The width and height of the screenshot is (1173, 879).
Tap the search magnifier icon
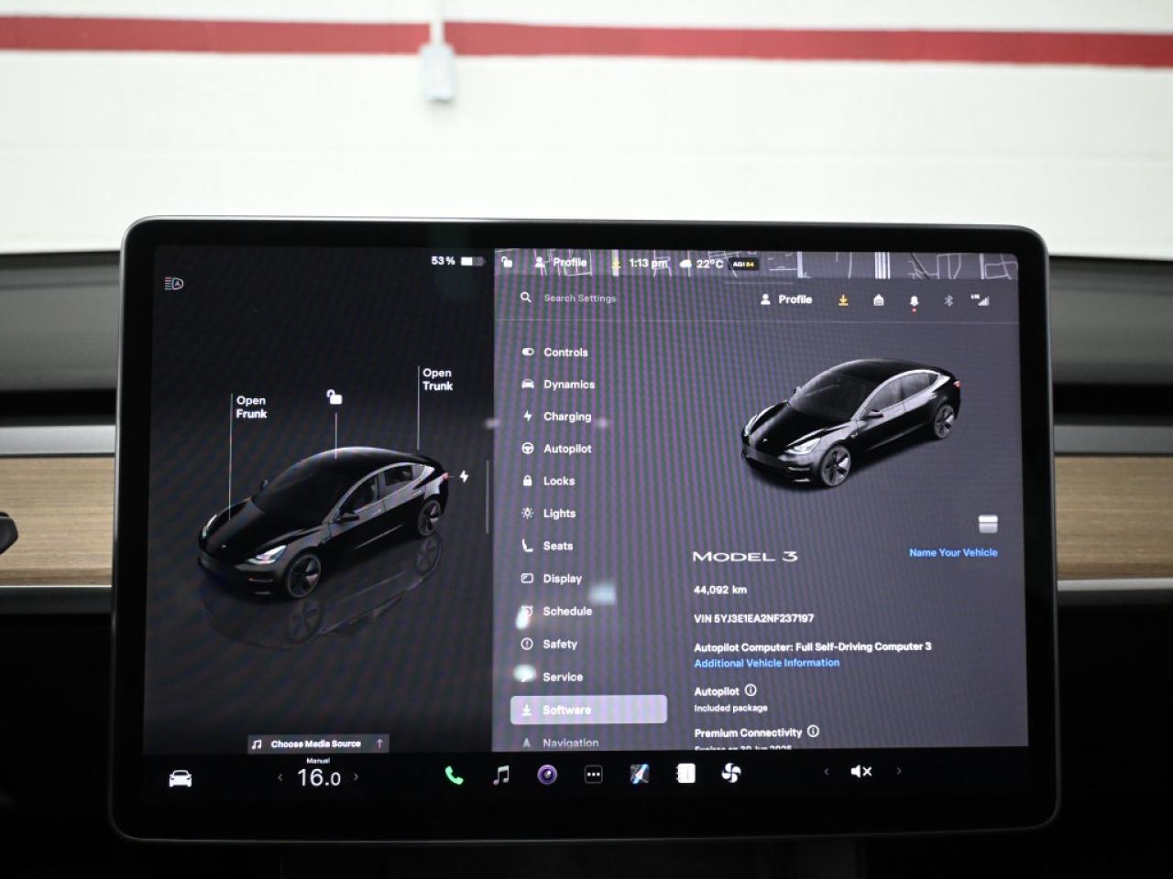click(x=526, y=298)
